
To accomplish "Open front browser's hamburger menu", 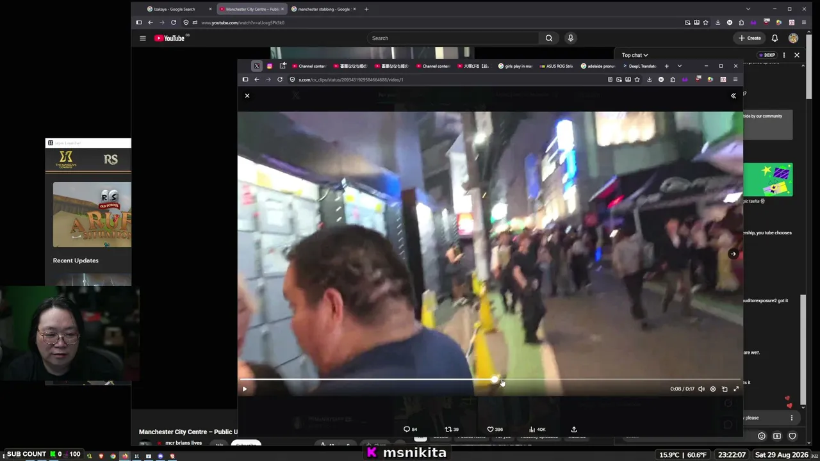I will pyautogui.click(x=735, y=79).
